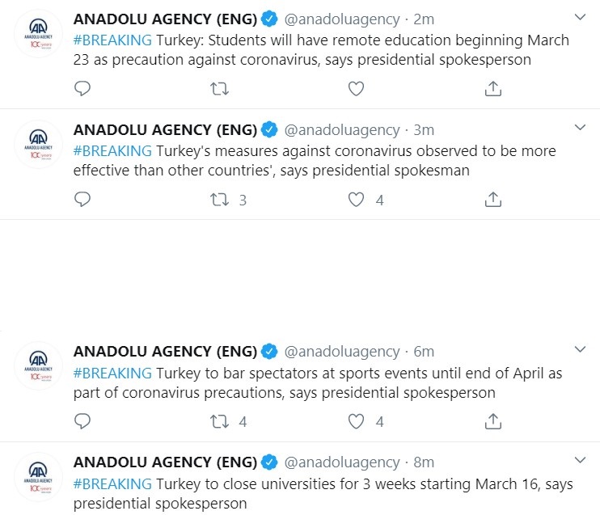Viewport: 600px width, 515px height.
Task: Reply to the remote education tweet
Action: pyautogui.click(x=82, y=89)
